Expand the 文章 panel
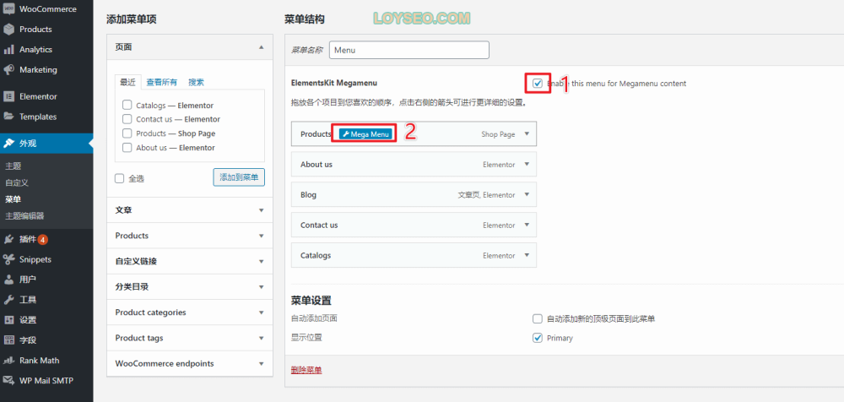 [261, 210]
